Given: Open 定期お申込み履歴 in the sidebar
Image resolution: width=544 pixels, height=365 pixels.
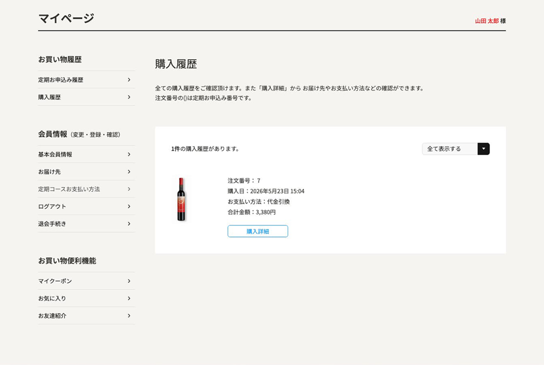Looking at the screenshot, I should click(86, 80).
